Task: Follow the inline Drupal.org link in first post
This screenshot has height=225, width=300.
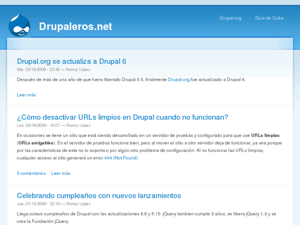Action: 179,79
